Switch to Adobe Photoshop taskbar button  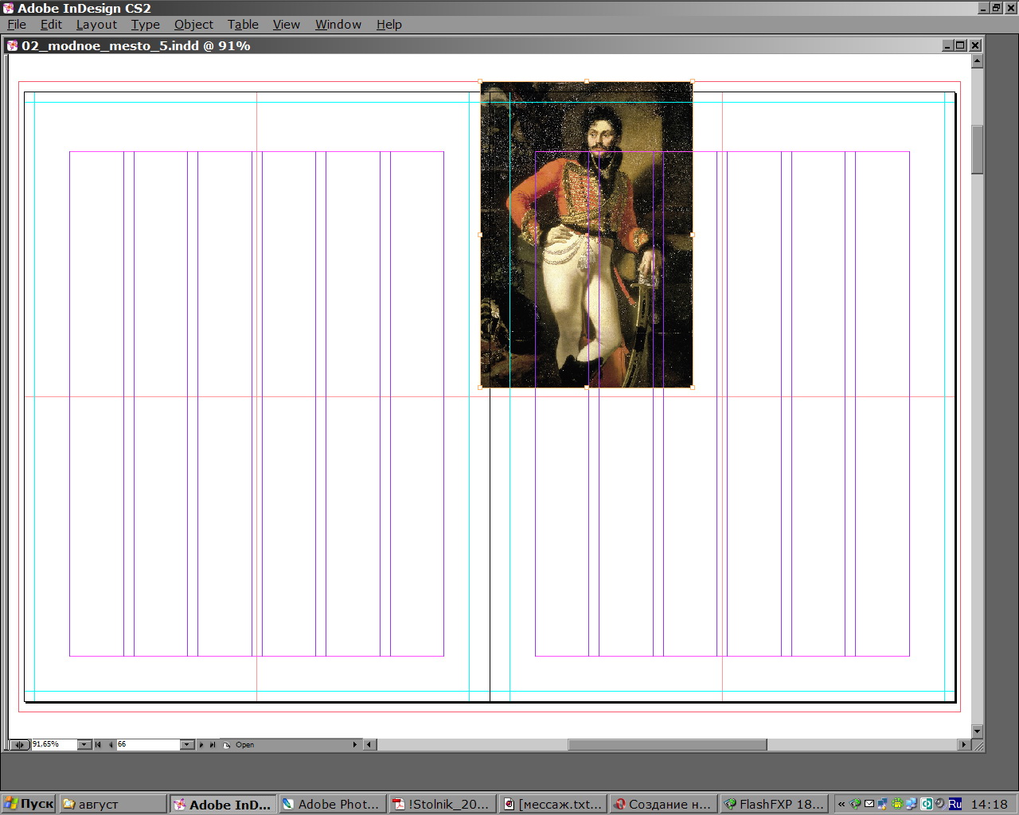pos(332,804)
